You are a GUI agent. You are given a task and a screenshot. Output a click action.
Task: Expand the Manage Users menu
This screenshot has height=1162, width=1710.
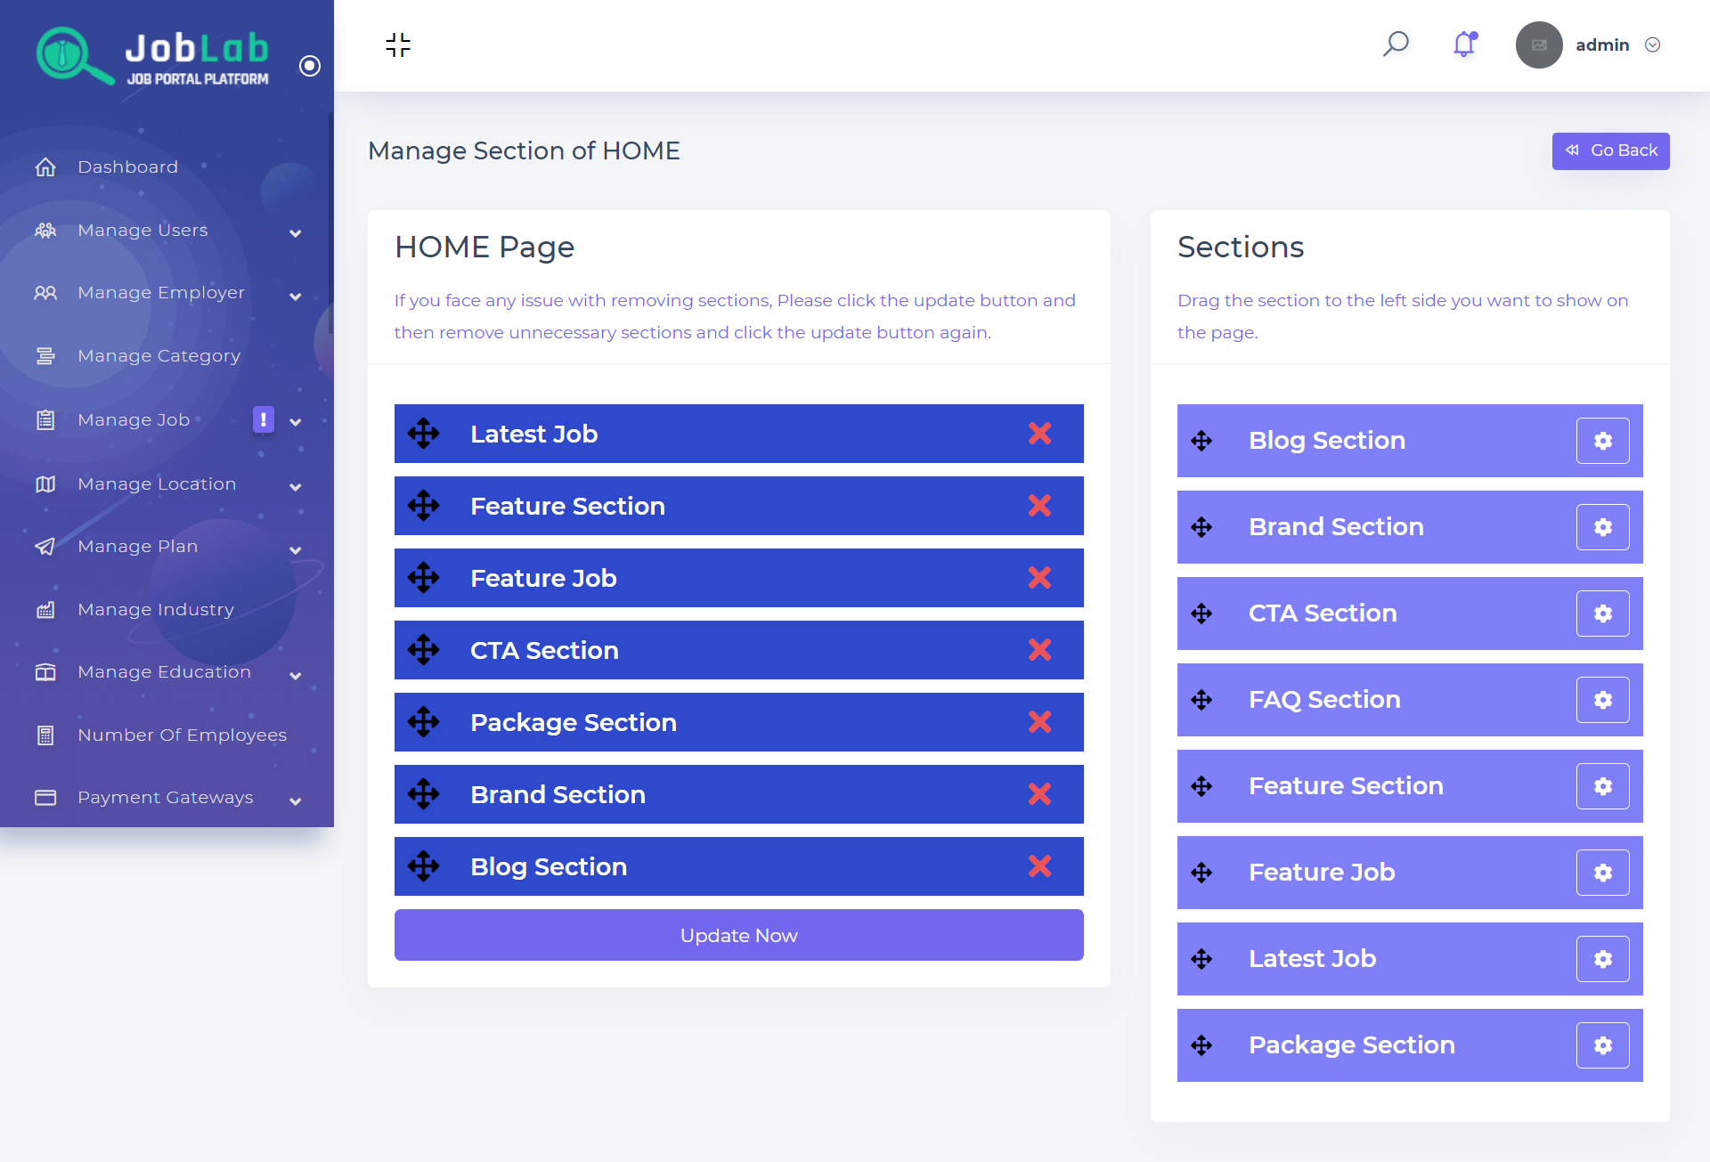[295, 232]
